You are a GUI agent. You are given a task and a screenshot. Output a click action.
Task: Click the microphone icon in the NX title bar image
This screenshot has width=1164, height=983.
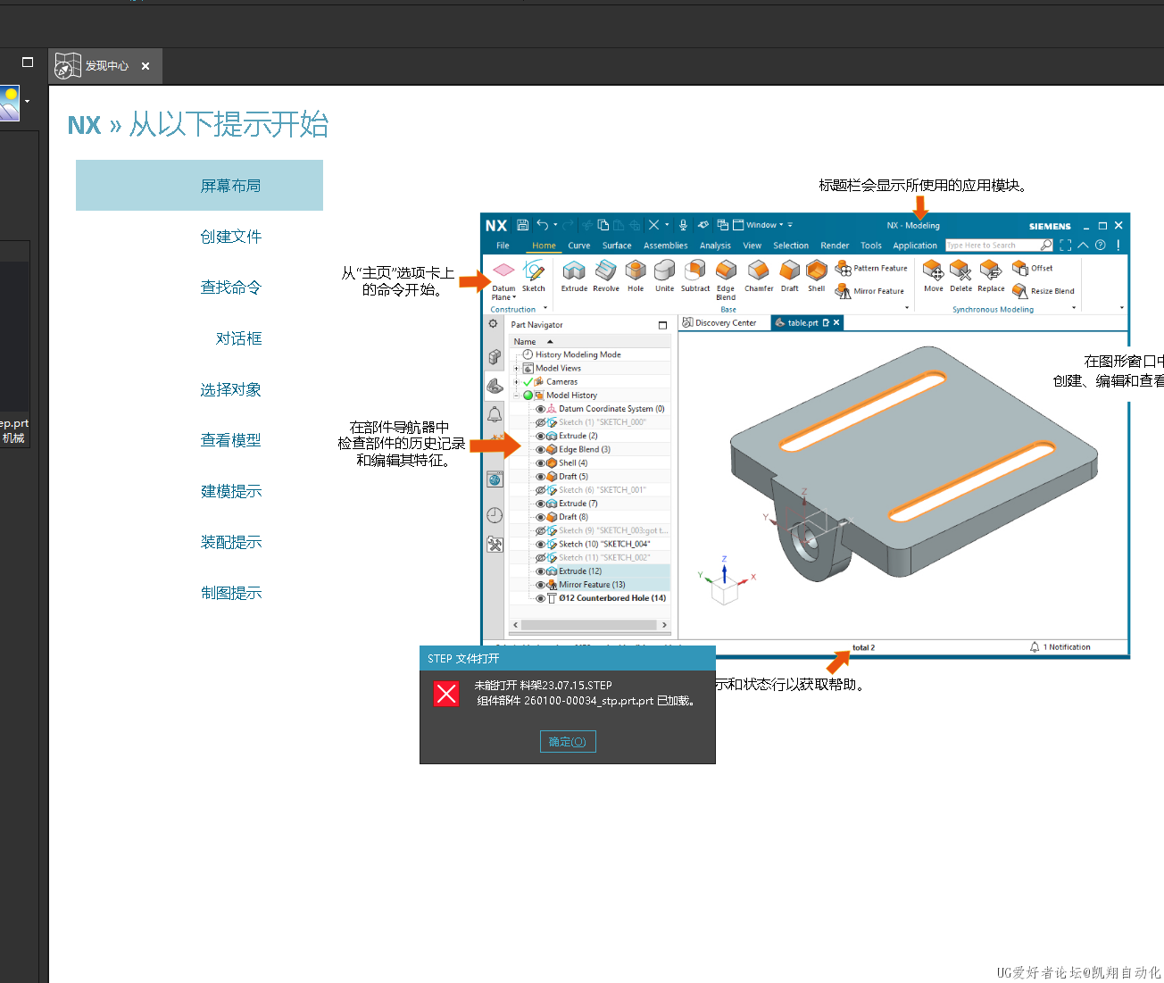(683, 225)
